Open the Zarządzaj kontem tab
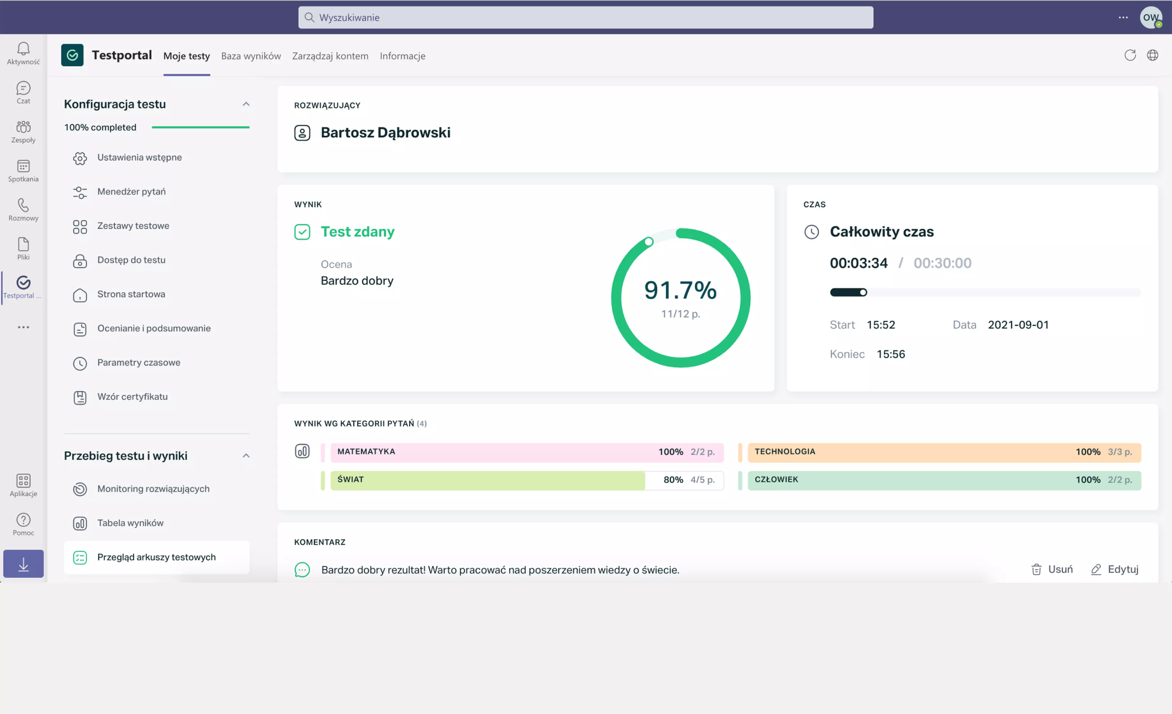This screenshot has width=1172, height=714. [x=330, y=56]
